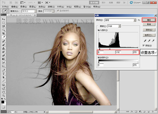Open the 编辑(E) menu
Screen dimensions: 158x114
[15, 7]
